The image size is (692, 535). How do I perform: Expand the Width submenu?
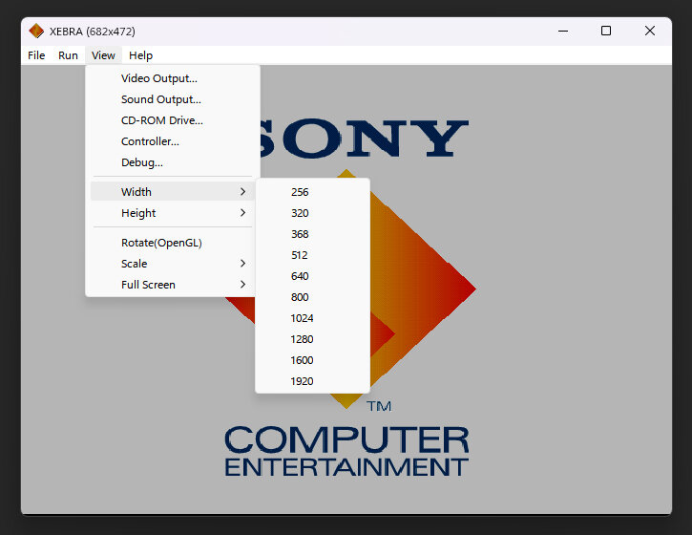pos(172,192)
